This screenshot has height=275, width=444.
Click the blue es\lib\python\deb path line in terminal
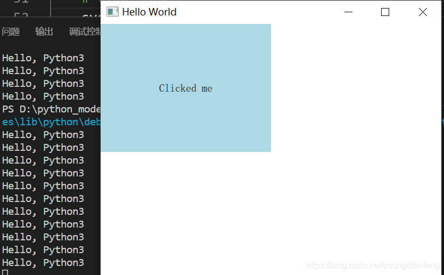pyautogui.click(x=51, y=122)
